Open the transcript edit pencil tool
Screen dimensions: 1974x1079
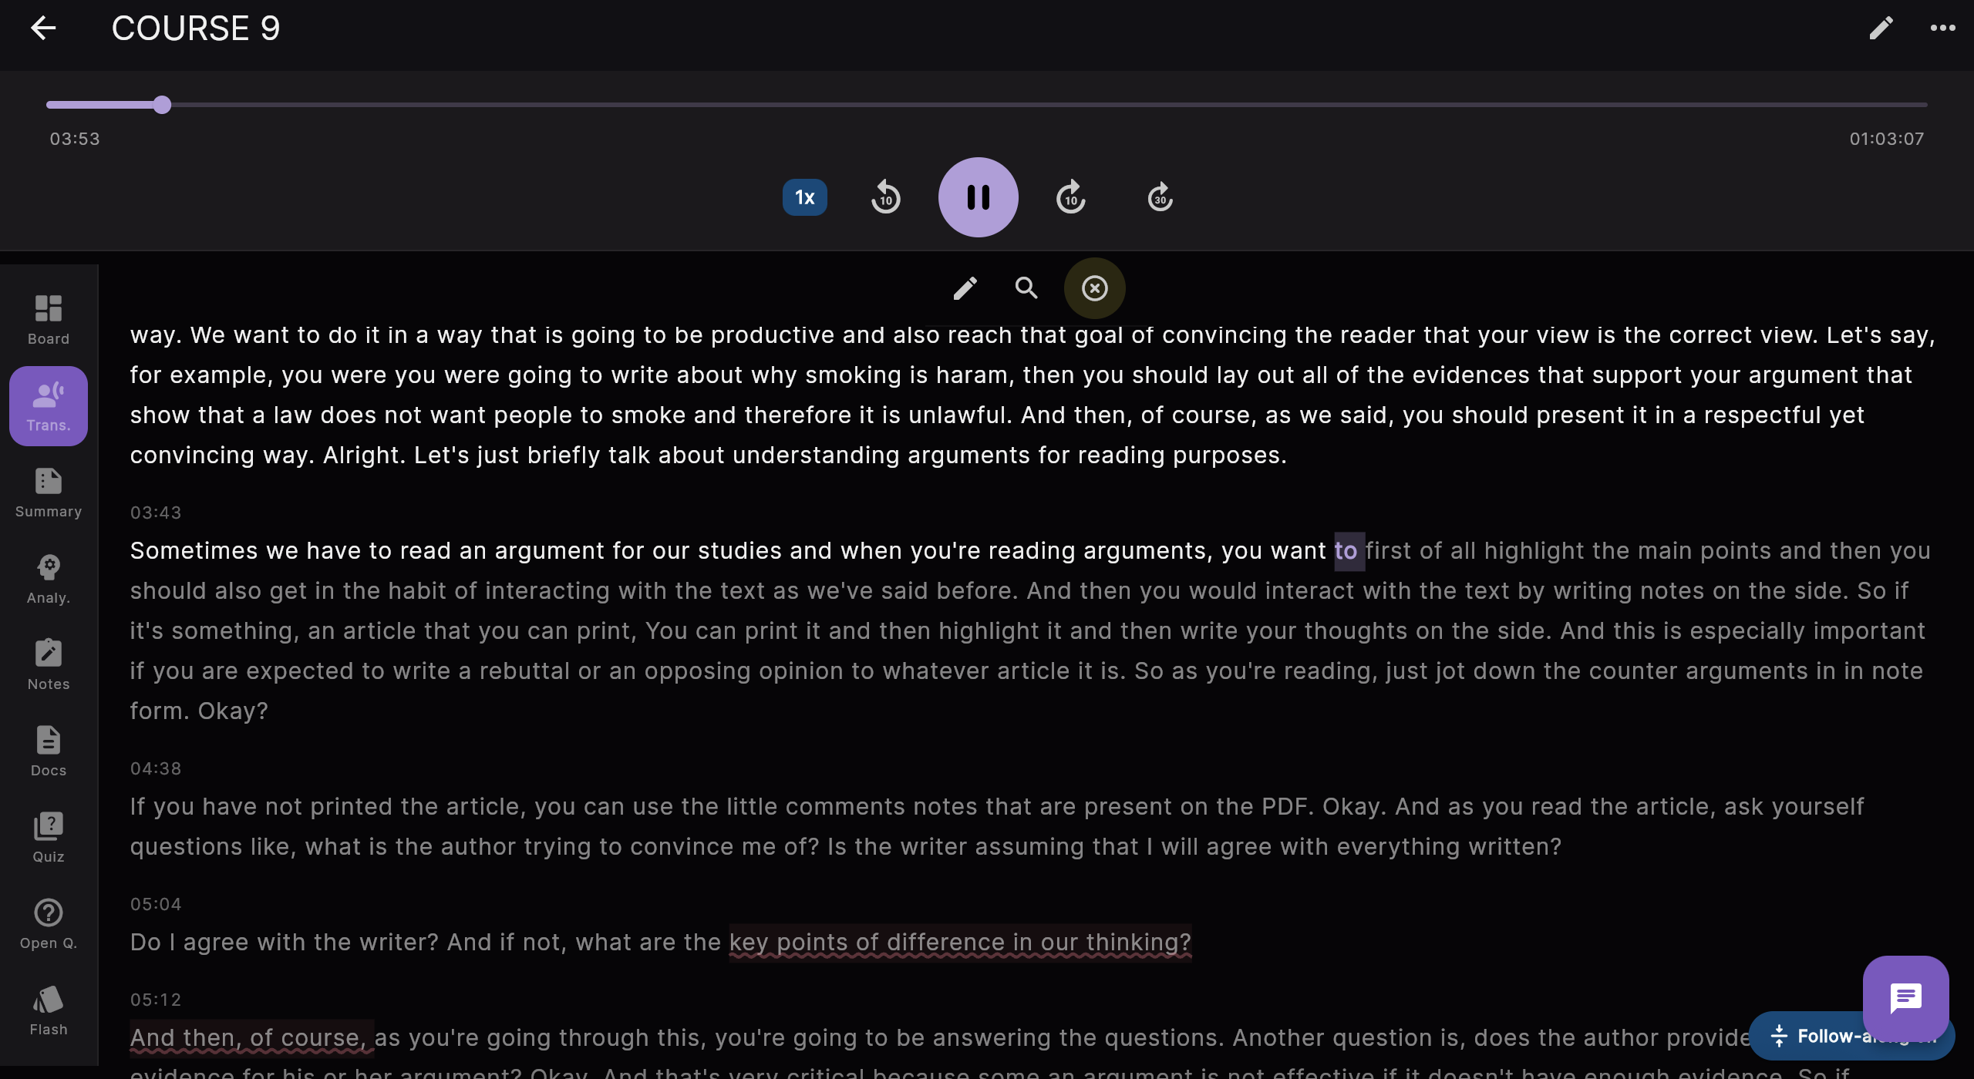965,287
